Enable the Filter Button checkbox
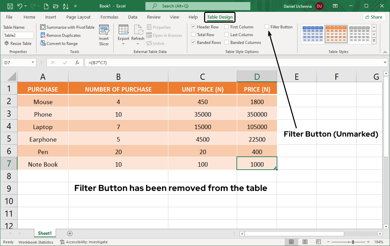390x246 pixels. 267,27
